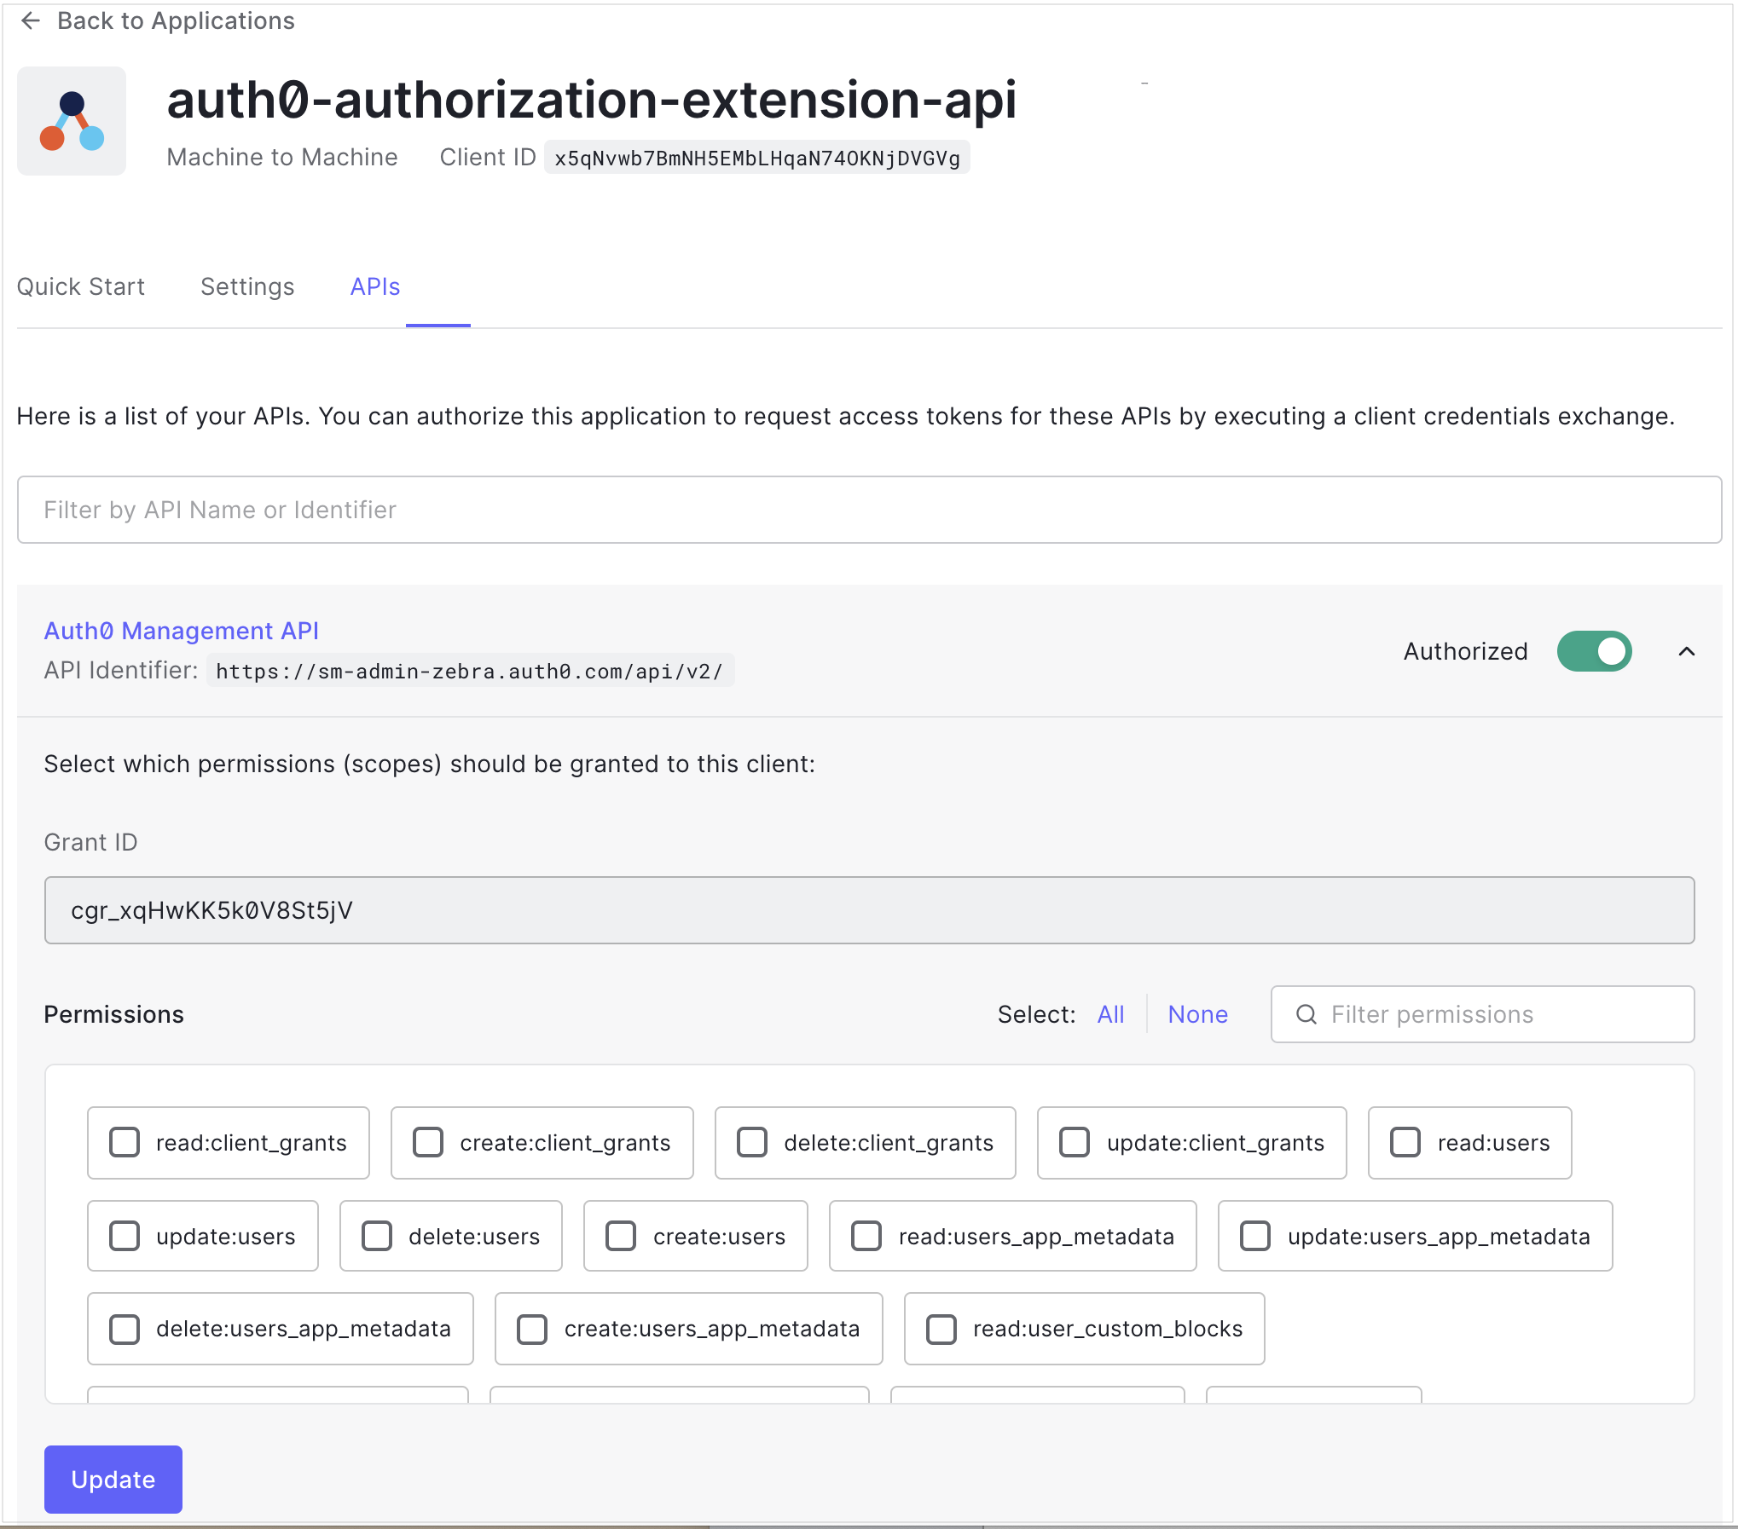Click the Filter permissions search box
The height and width of the screenshot is (1529, 1738).
[1482, 1014]
